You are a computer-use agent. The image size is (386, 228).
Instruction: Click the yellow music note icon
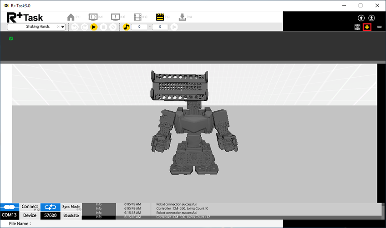point(127,27)
